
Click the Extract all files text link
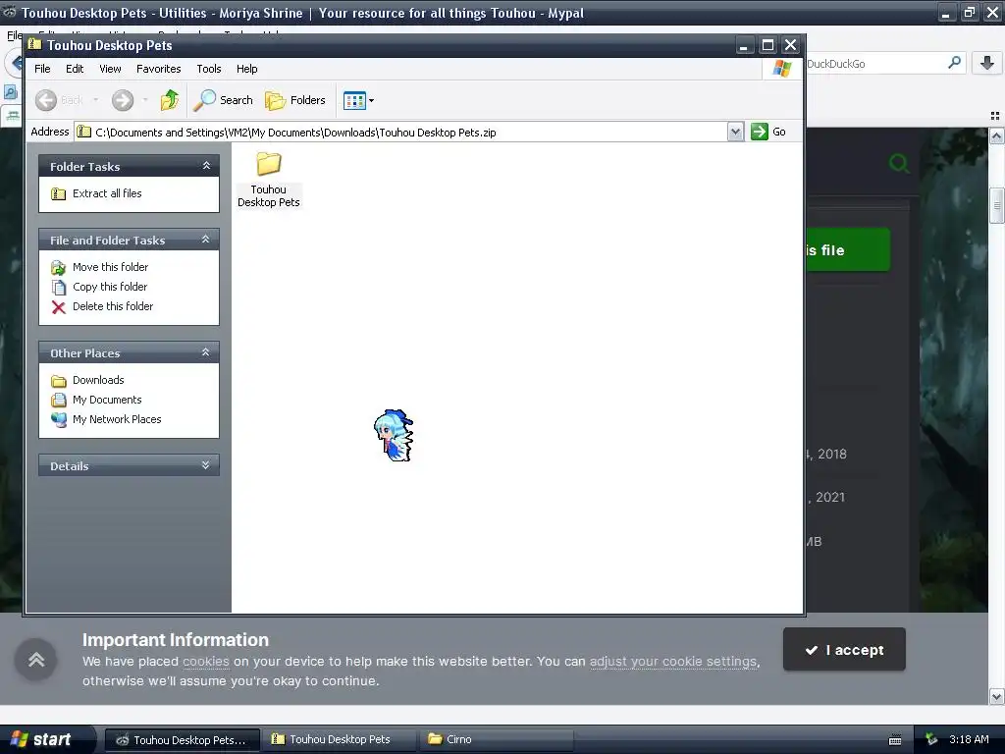pyautogui.click(x=107, y=193)
